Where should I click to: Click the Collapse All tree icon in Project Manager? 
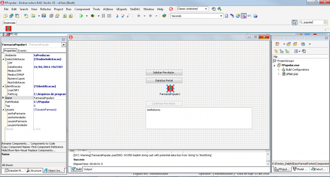[287, 51]
